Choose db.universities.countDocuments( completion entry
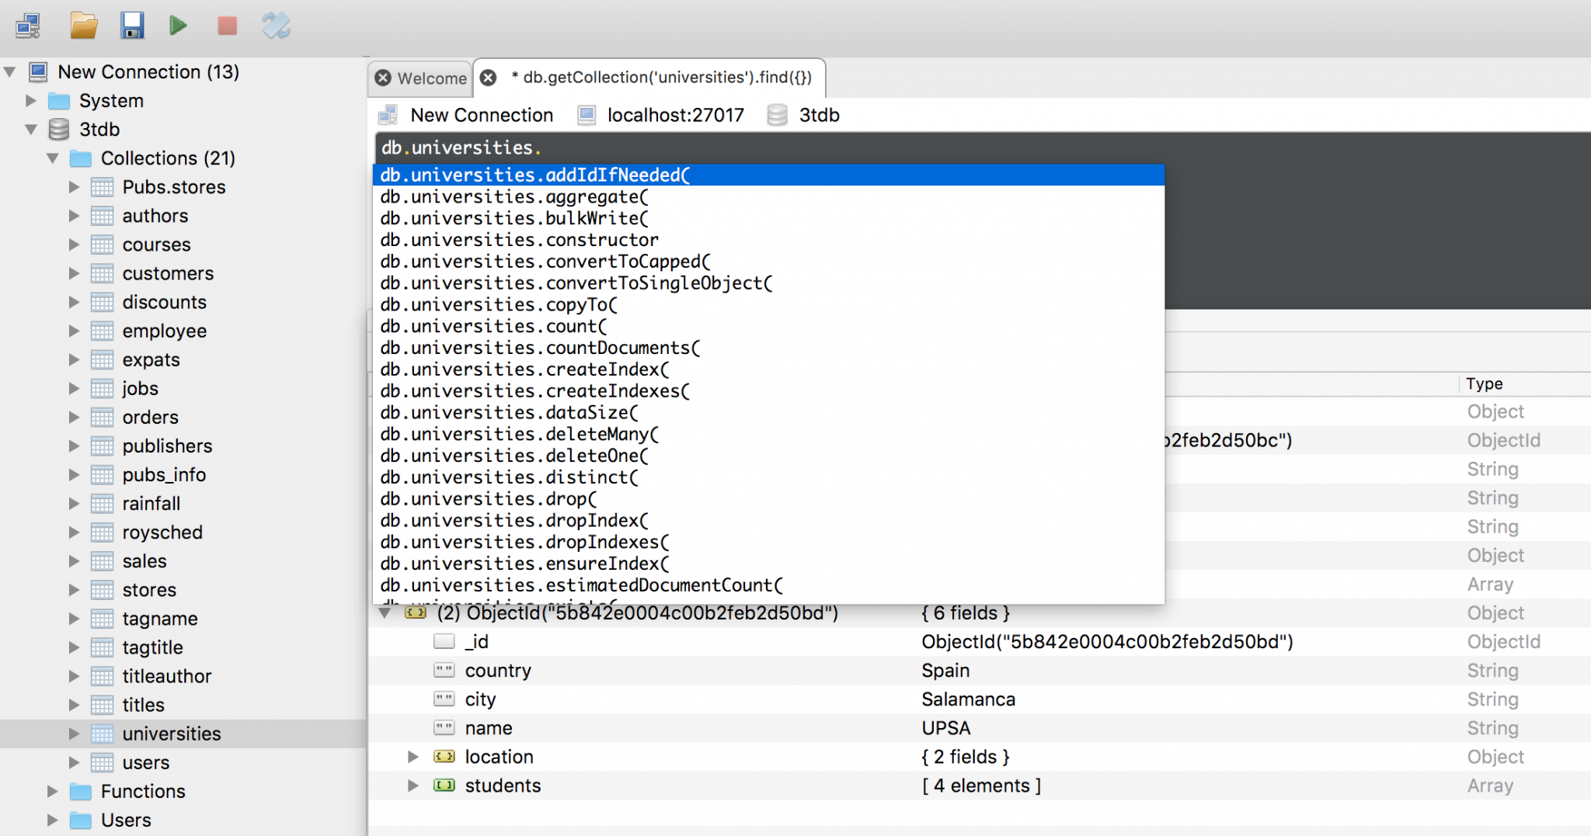This screenshot has width=1591, height=836. pyautogui.click(x=539, y=348)
